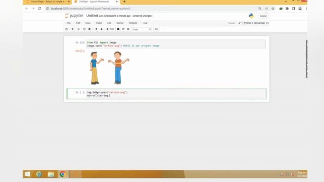Open the Kernel menu
324x182 pixels.
[x=120, y=23]
